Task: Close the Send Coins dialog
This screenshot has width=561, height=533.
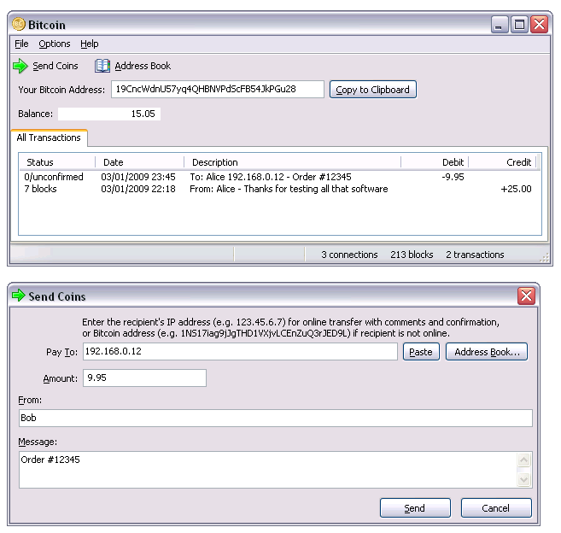Action: click(x=526, y=296)
